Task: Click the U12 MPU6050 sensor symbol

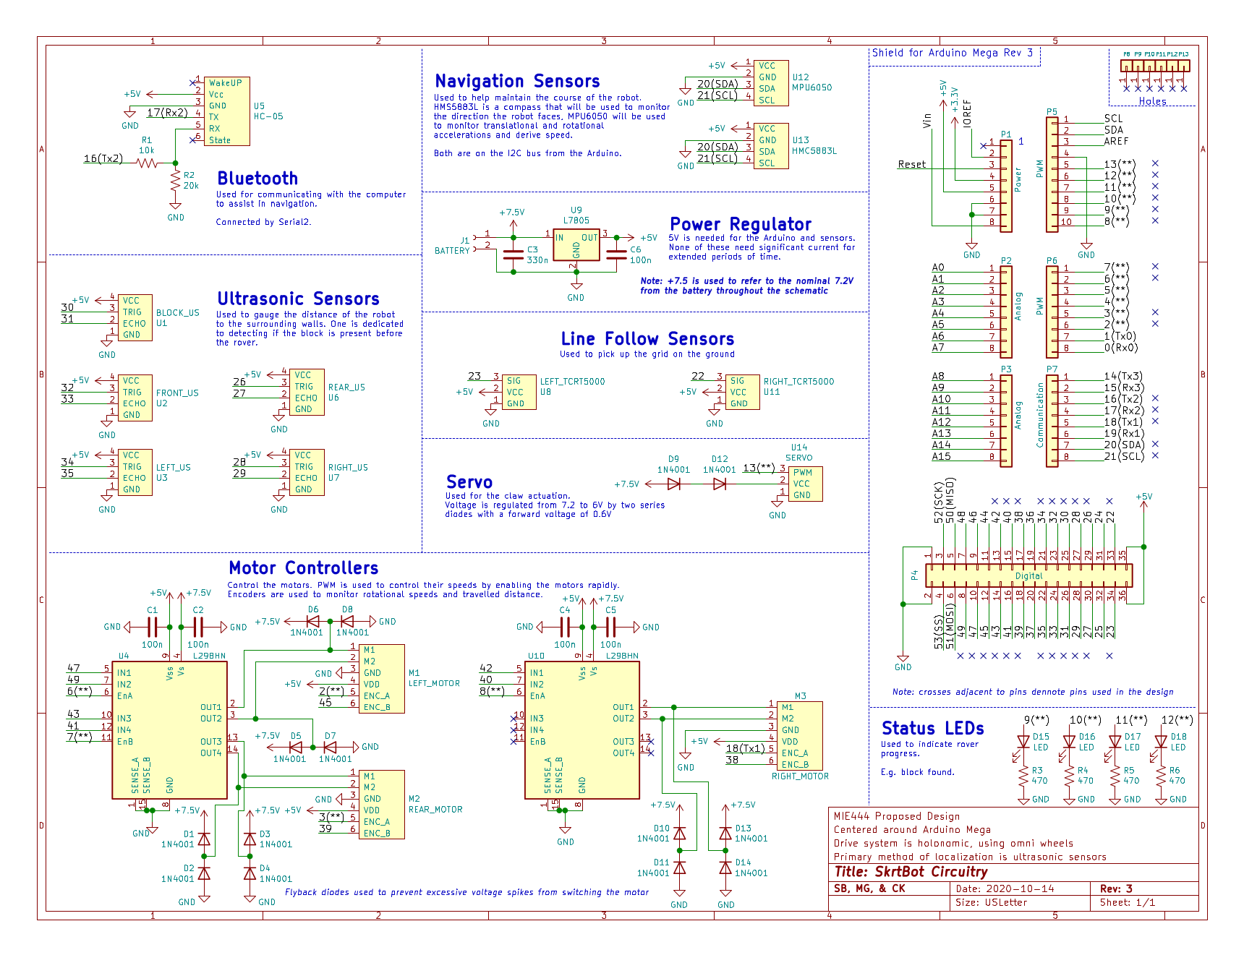Action: pos(771,83)
